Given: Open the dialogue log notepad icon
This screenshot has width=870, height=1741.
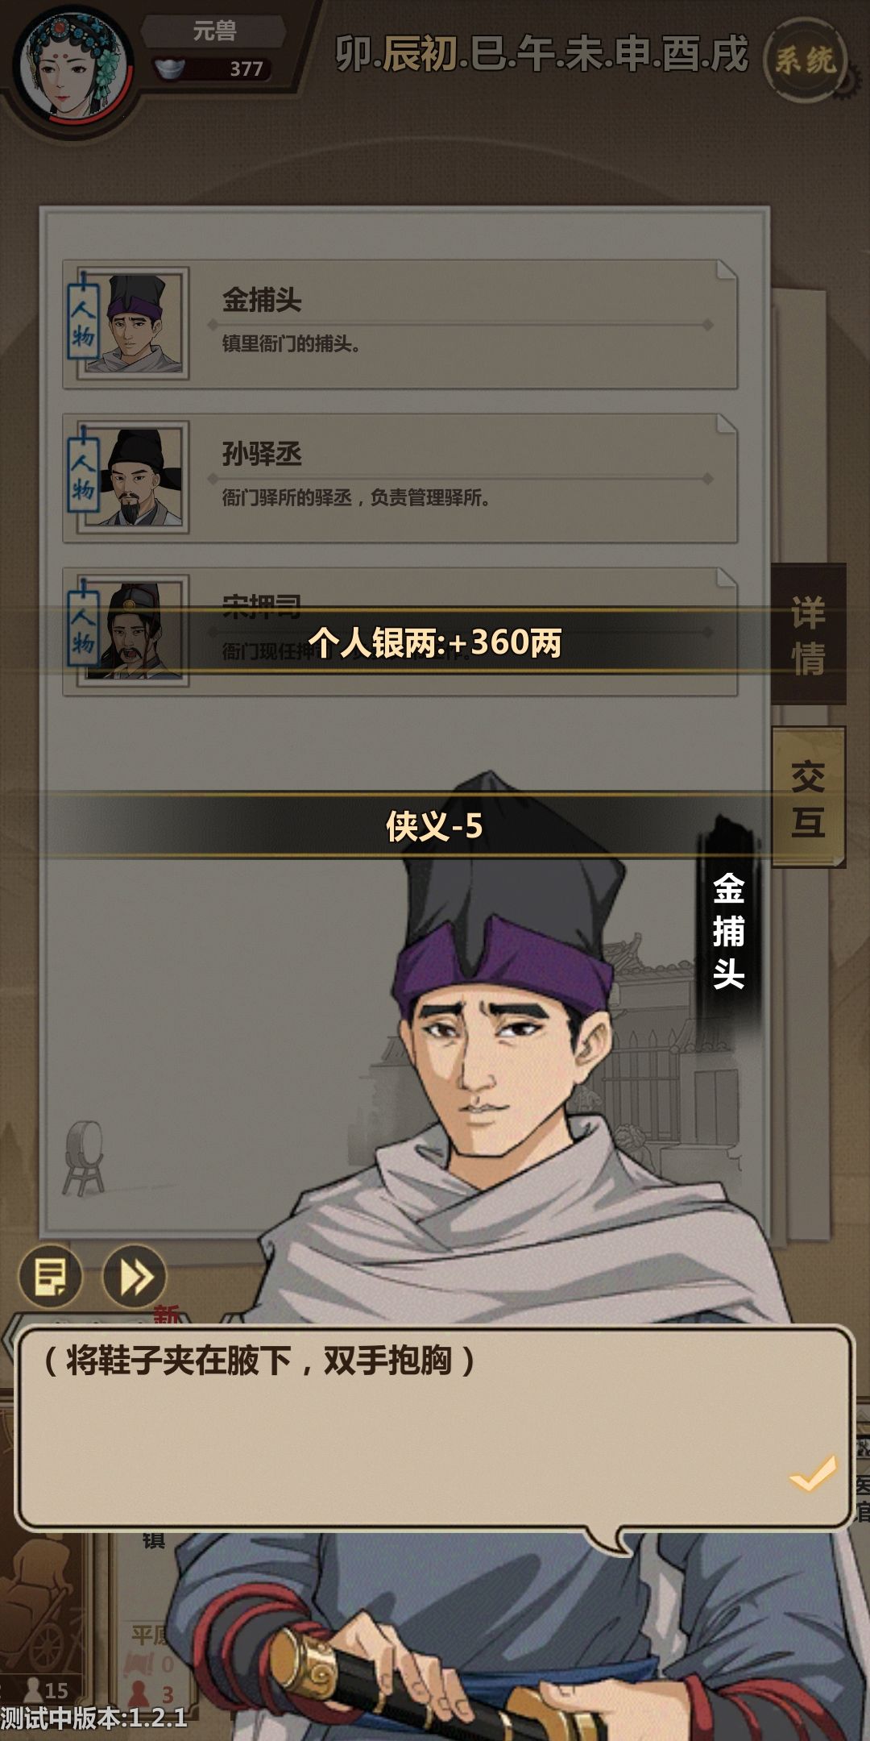Looking at the screenshot, I should click(51, 1276).
